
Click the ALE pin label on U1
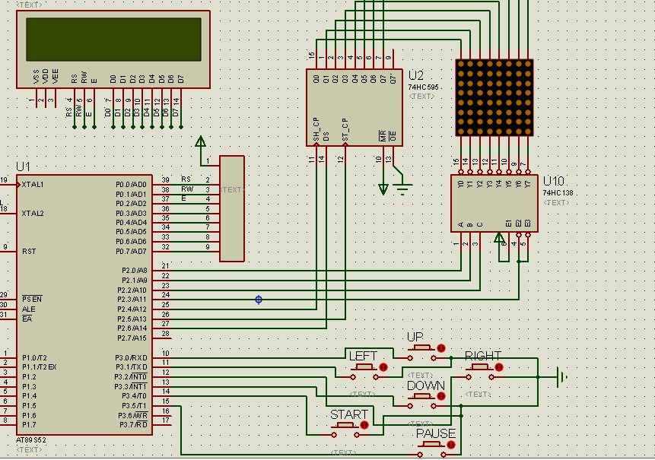click(x=28, y=309)
